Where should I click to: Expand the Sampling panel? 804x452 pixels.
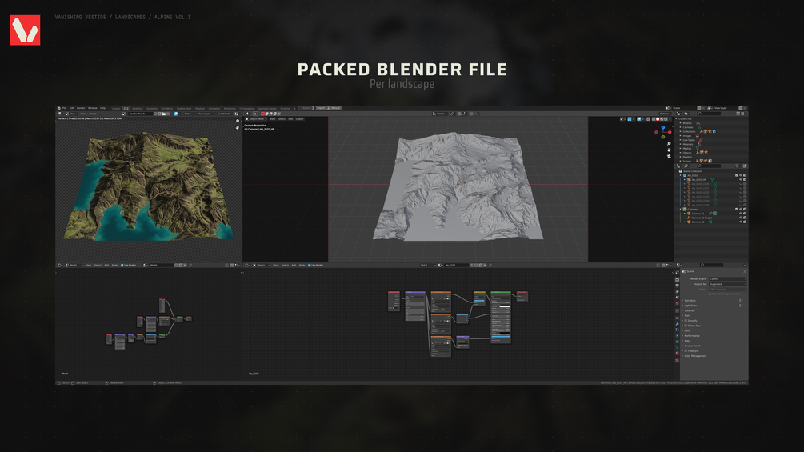[682, 301]
